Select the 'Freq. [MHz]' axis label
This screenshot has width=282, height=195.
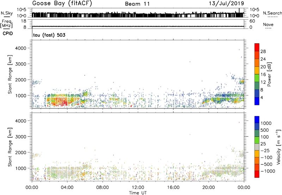[6, 24]
